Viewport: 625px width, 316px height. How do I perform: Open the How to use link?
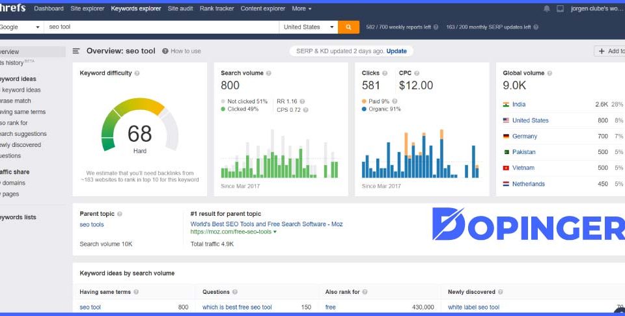point(186,51)
